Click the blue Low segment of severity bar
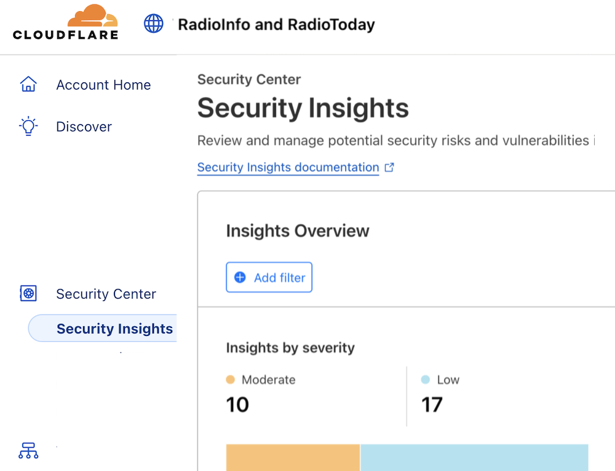This screenshot has width=615, height=471. tap(474, 457)
